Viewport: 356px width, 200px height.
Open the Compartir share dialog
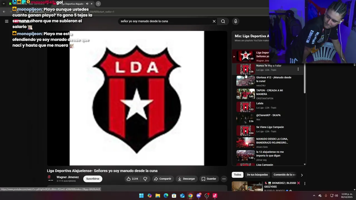click(163, 179)
